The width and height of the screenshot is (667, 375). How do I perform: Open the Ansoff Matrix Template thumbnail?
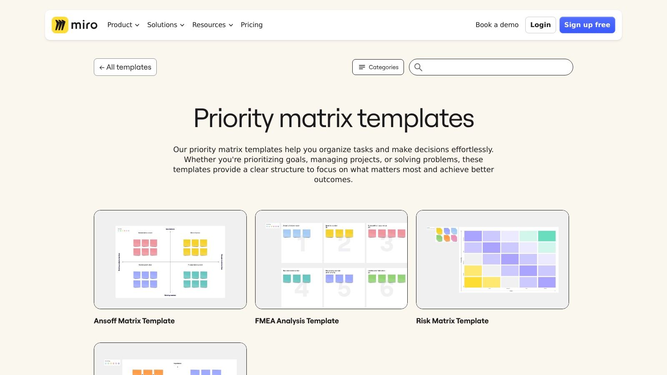pos(170,260)
